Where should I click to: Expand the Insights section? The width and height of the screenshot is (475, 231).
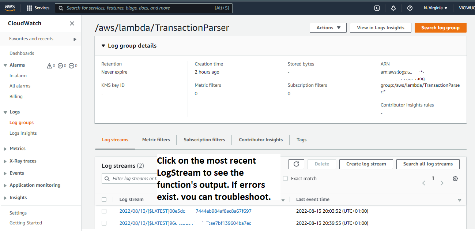(x=5, y=198)
